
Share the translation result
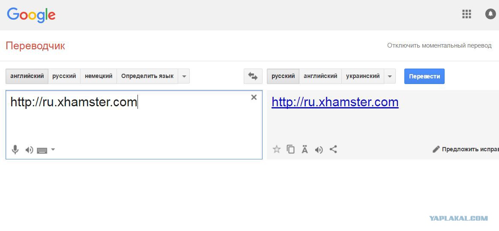(333, 149)
